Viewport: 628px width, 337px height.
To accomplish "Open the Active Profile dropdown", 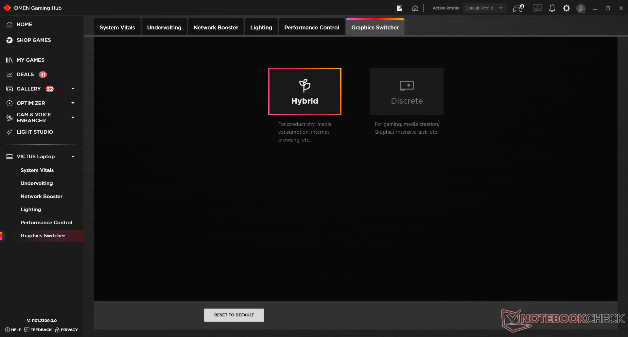I will 484,8.
